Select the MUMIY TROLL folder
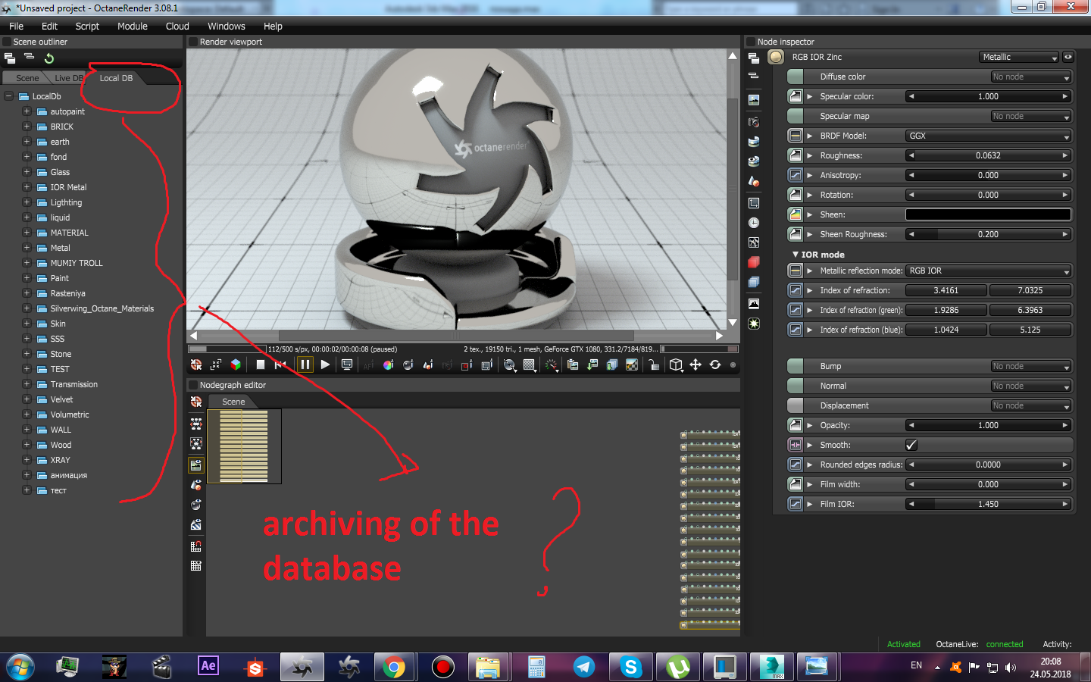This screenshot has height=682, width=1091. pos(77,263)
